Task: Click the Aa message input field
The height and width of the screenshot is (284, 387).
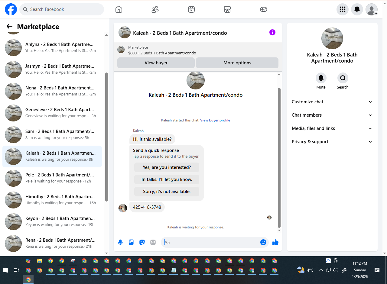Action: point(211,242)
